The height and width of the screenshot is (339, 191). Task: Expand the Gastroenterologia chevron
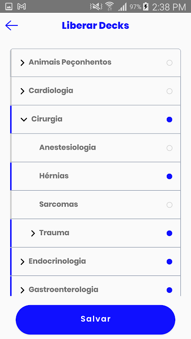(x=22, y=290)
